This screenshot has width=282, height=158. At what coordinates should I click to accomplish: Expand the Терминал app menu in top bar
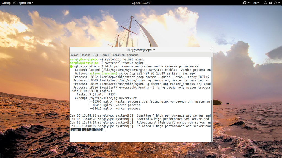pyautogui.click(x=25, y=3)
